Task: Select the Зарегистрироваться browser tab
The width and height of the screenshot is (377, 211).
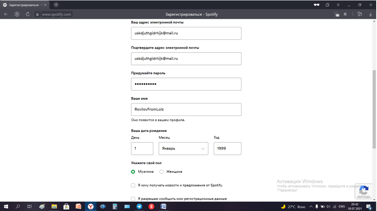Action: (x=24, y=5)
